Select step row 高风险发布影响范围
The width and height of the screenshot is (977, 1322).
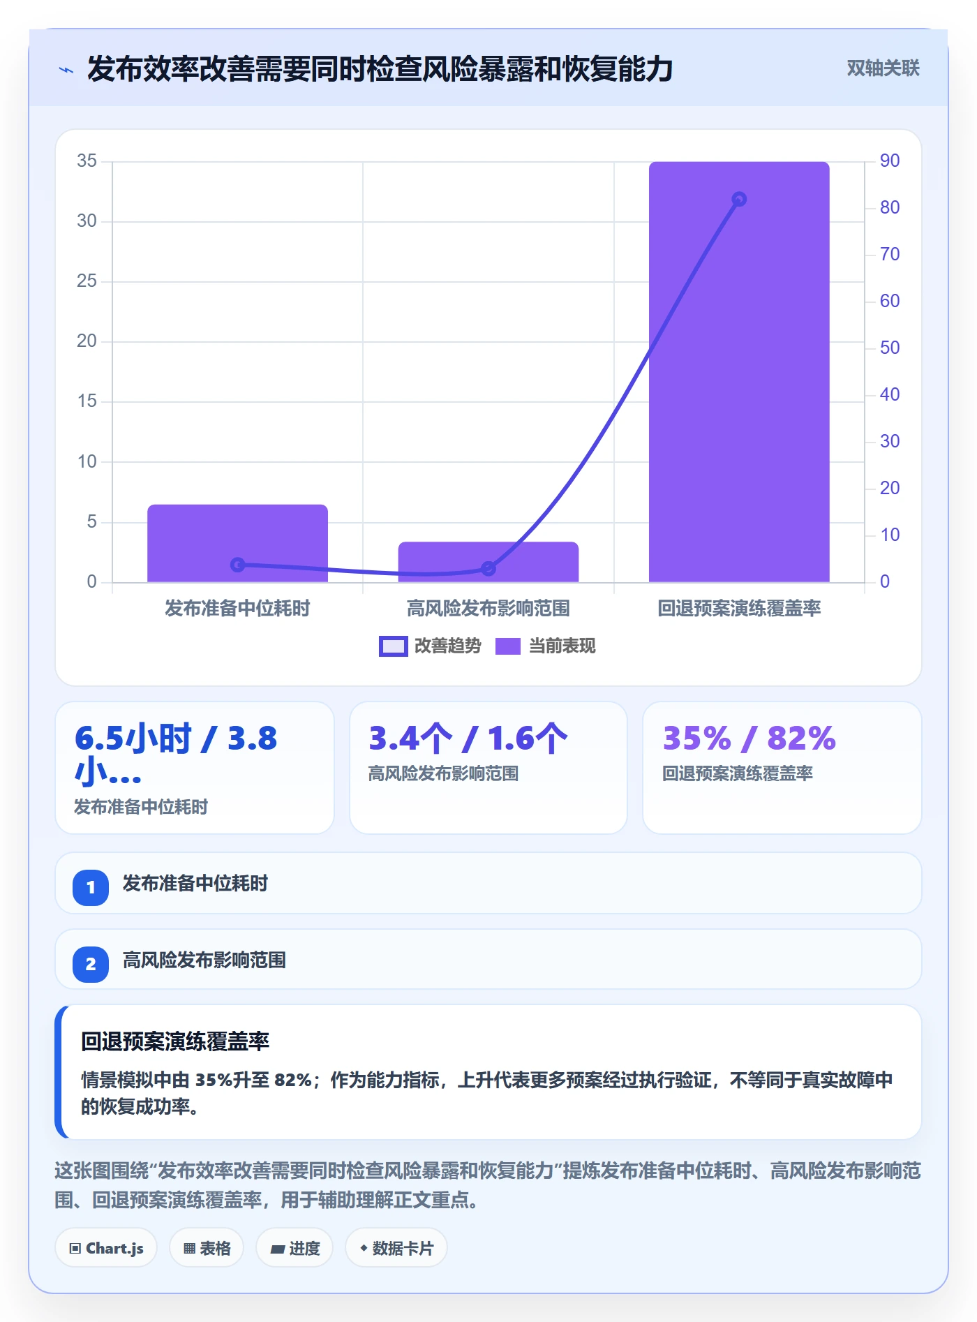click(488, 959)
